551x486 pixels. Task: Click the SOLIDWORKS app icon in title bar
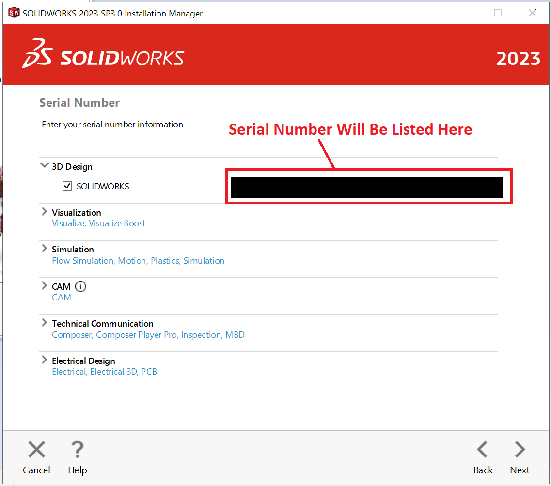coord(14,13)
